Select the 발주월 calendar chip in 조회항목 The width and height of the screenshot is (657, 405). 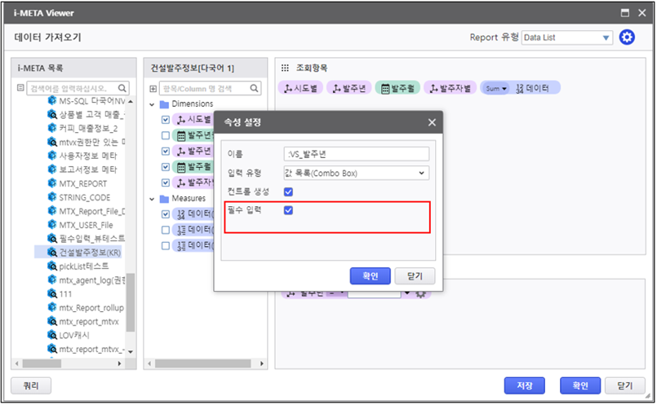pyautogui.click(x=397, y=88)
